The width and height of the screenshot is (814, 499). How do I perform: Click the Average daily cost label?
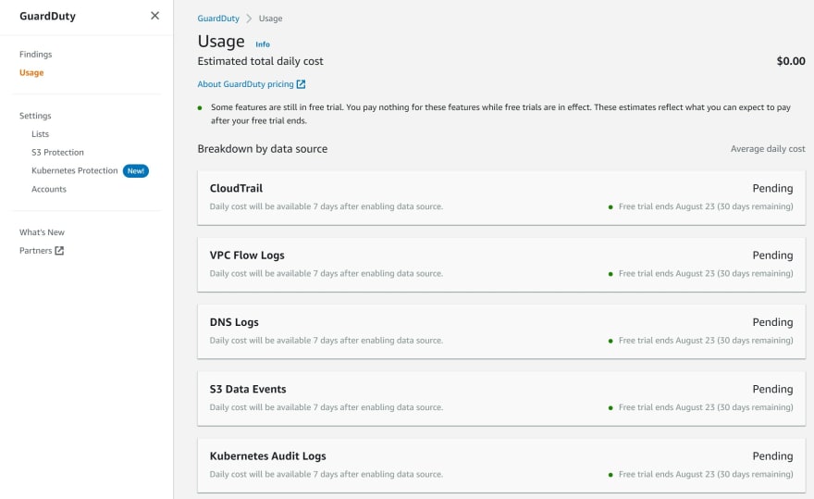point(768,149)
